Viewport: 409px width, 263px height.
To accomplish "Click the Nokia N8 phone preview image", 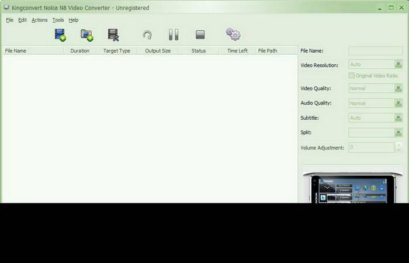I will point(352,188).
